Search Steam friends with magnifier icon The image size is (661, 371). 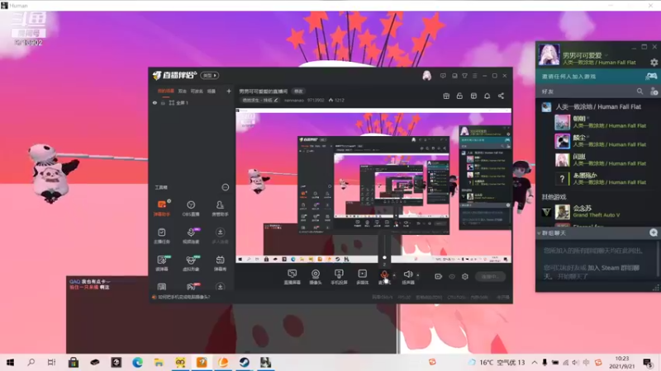640,91
